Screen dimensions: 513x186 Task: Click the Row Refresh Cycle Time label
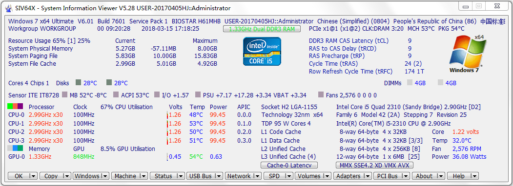tap(350, 71)
